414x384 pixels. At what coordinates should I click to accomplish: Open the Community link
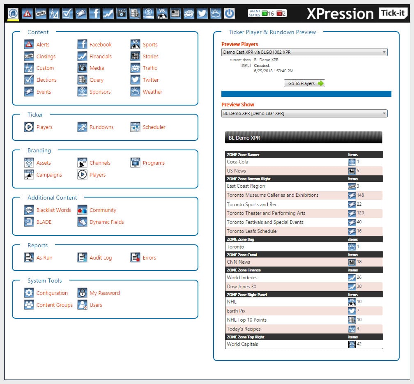(103, 210)
